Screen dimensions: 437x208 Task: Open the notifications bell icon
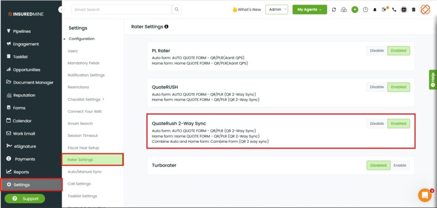pos(375,10)
